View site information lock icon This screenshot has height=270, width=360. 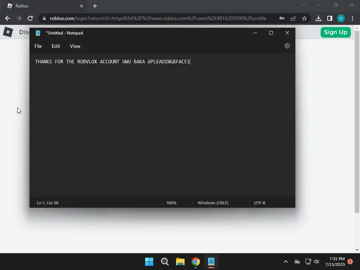(44, 18)
